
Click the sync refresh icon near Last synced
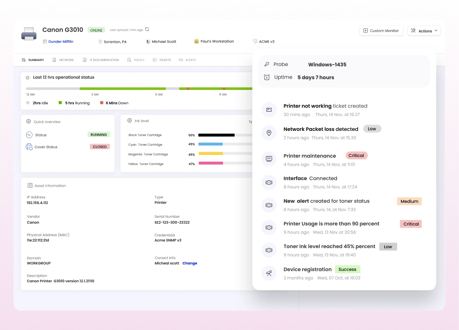(x=147, y=30)
